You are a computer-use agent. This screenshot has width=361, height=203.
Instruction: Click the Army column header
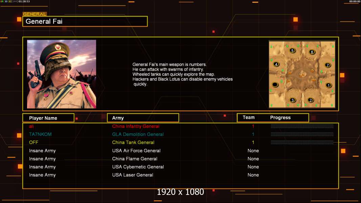coord(143,118)
